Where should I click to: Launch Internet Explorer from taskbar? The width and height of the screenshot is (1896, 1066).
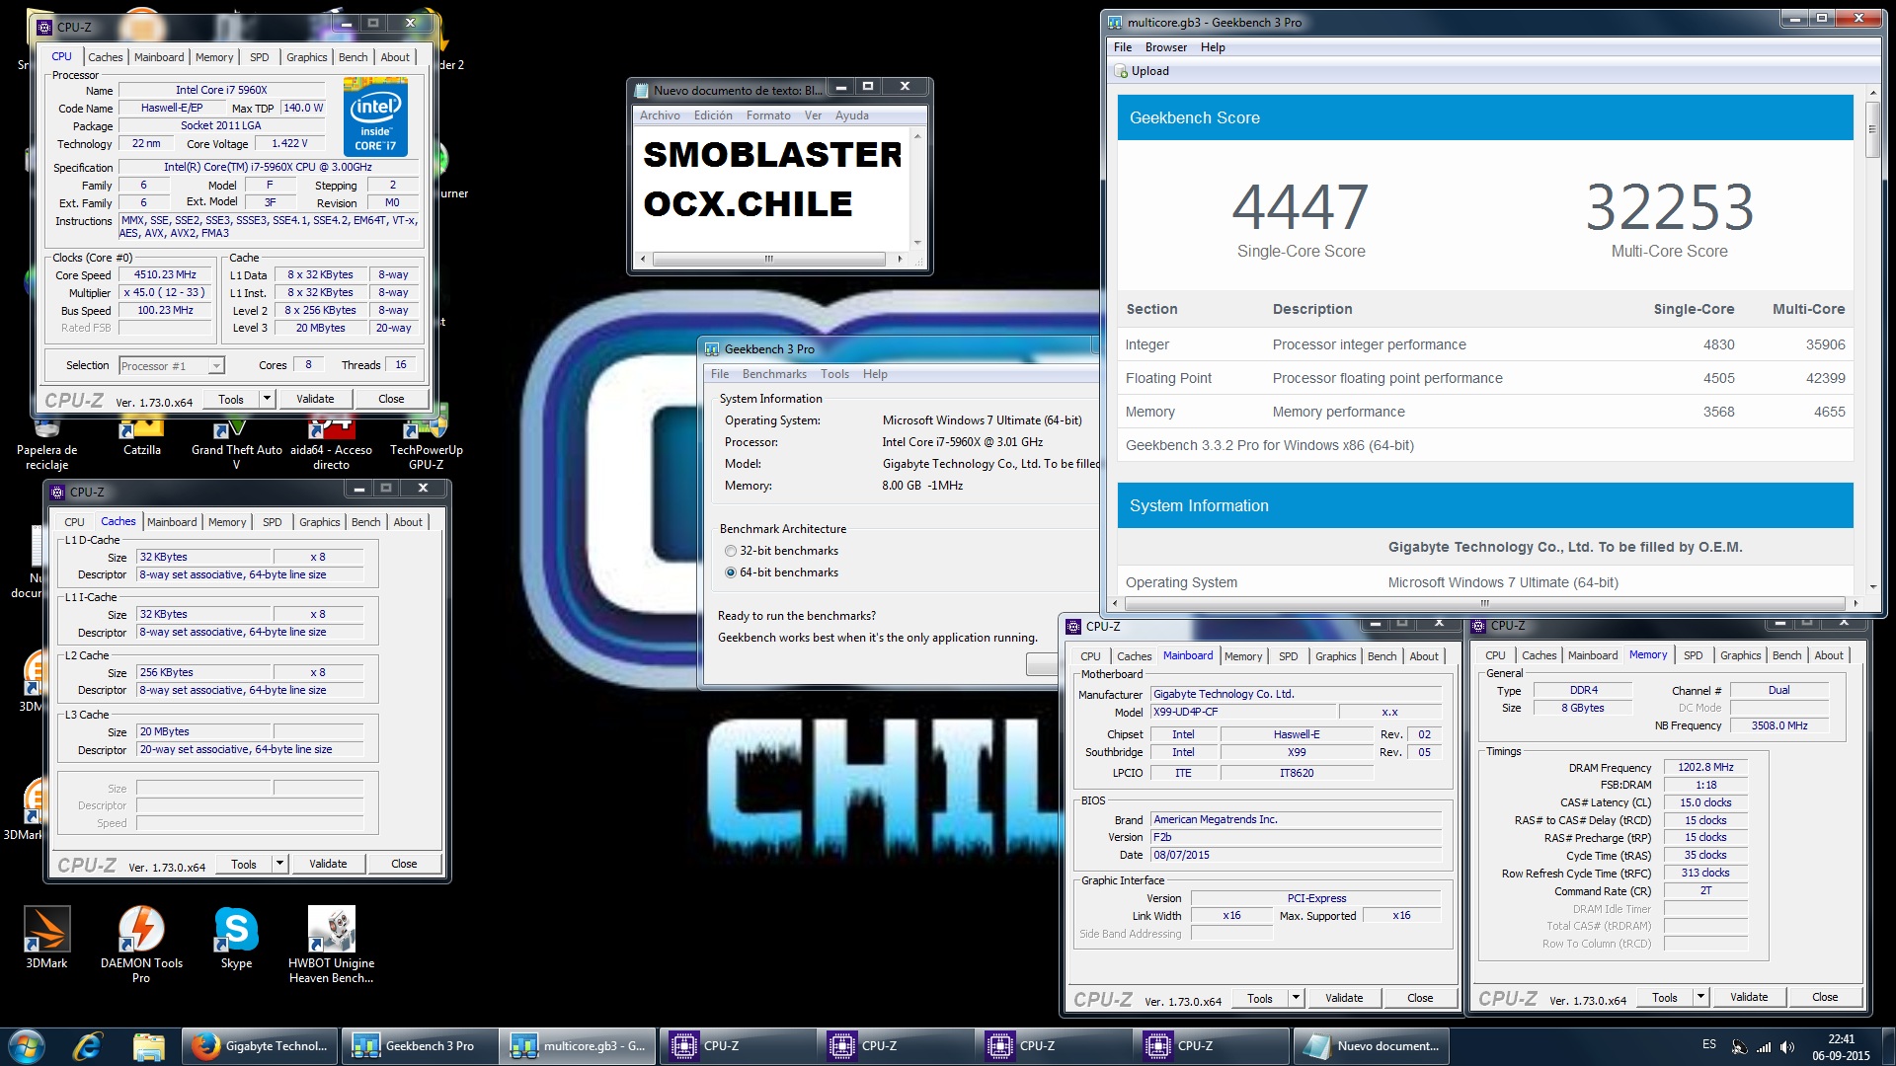point(88,1046)
